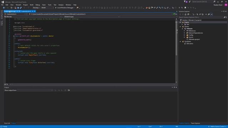Screen dimensions: 228x128
Task: Collapse the Engine folder in Solution Explorer
Action: click(x=180, y=22)
